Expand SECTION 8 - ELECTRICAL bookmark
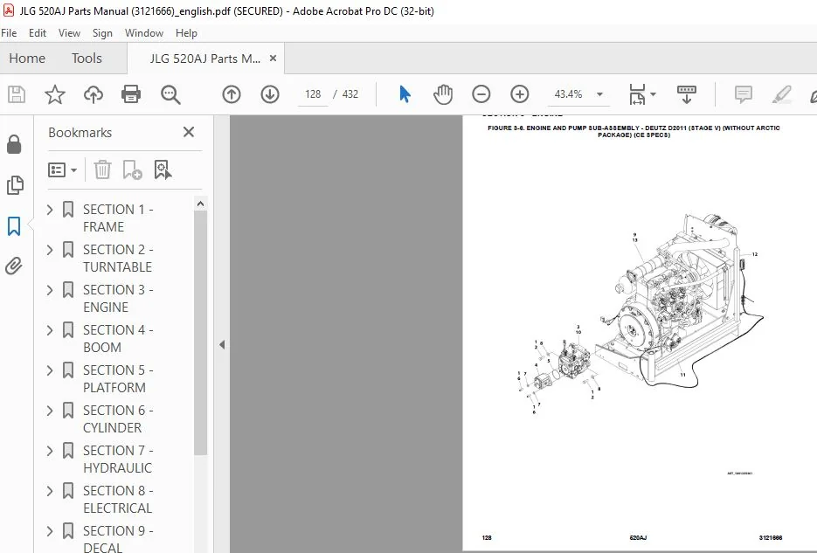Viewport: 817px width, 553px height. [50, 491]
